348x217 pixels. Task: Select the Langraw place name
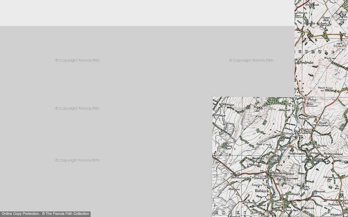point(257,185)
